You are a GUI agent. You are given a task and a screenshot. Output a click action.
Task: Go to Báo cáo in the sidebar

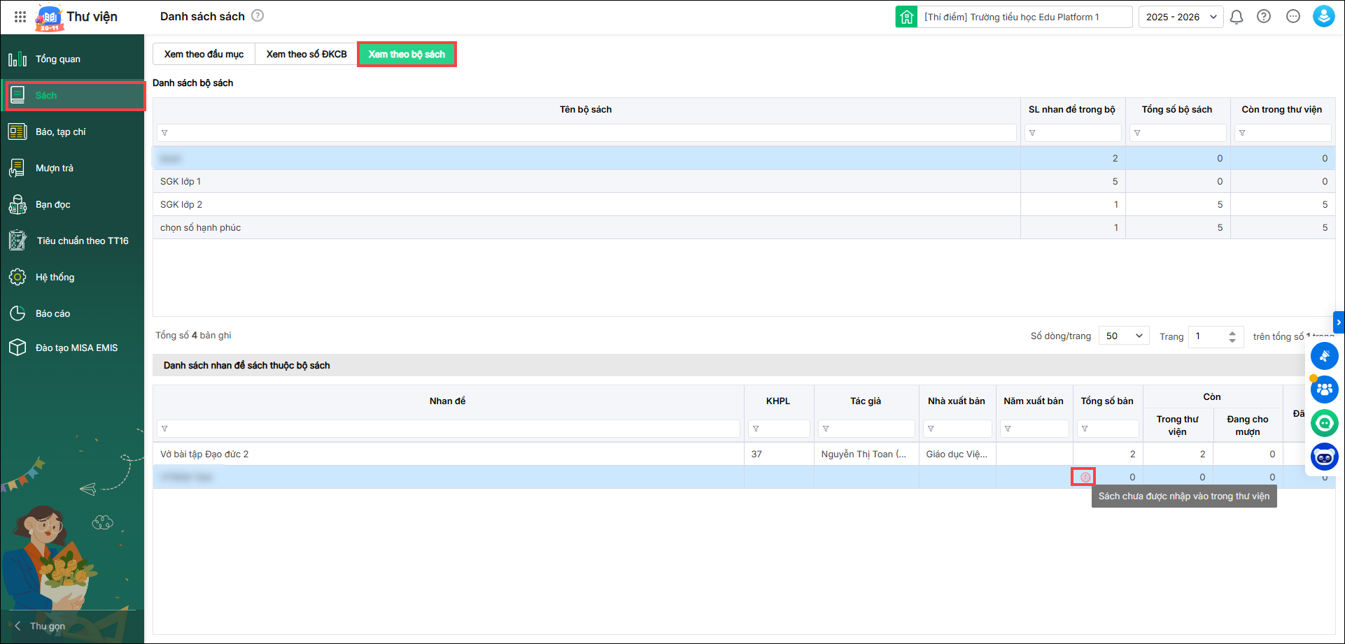(x=53, y=314)
